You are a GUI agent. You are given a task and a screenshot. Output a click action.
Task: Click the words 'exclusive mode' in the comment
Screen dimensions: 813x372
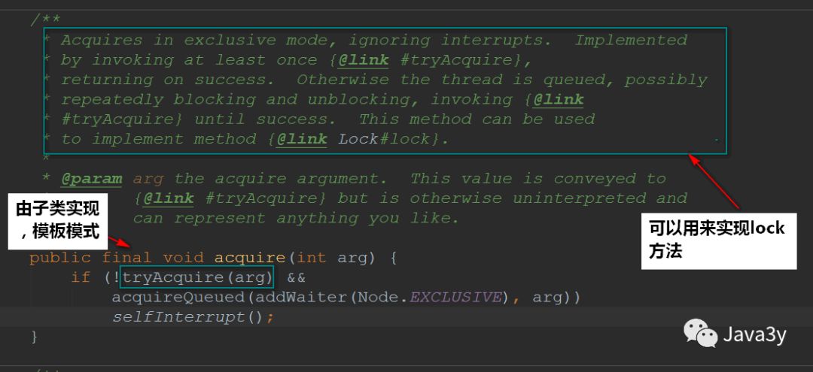(x=255, y=41)
